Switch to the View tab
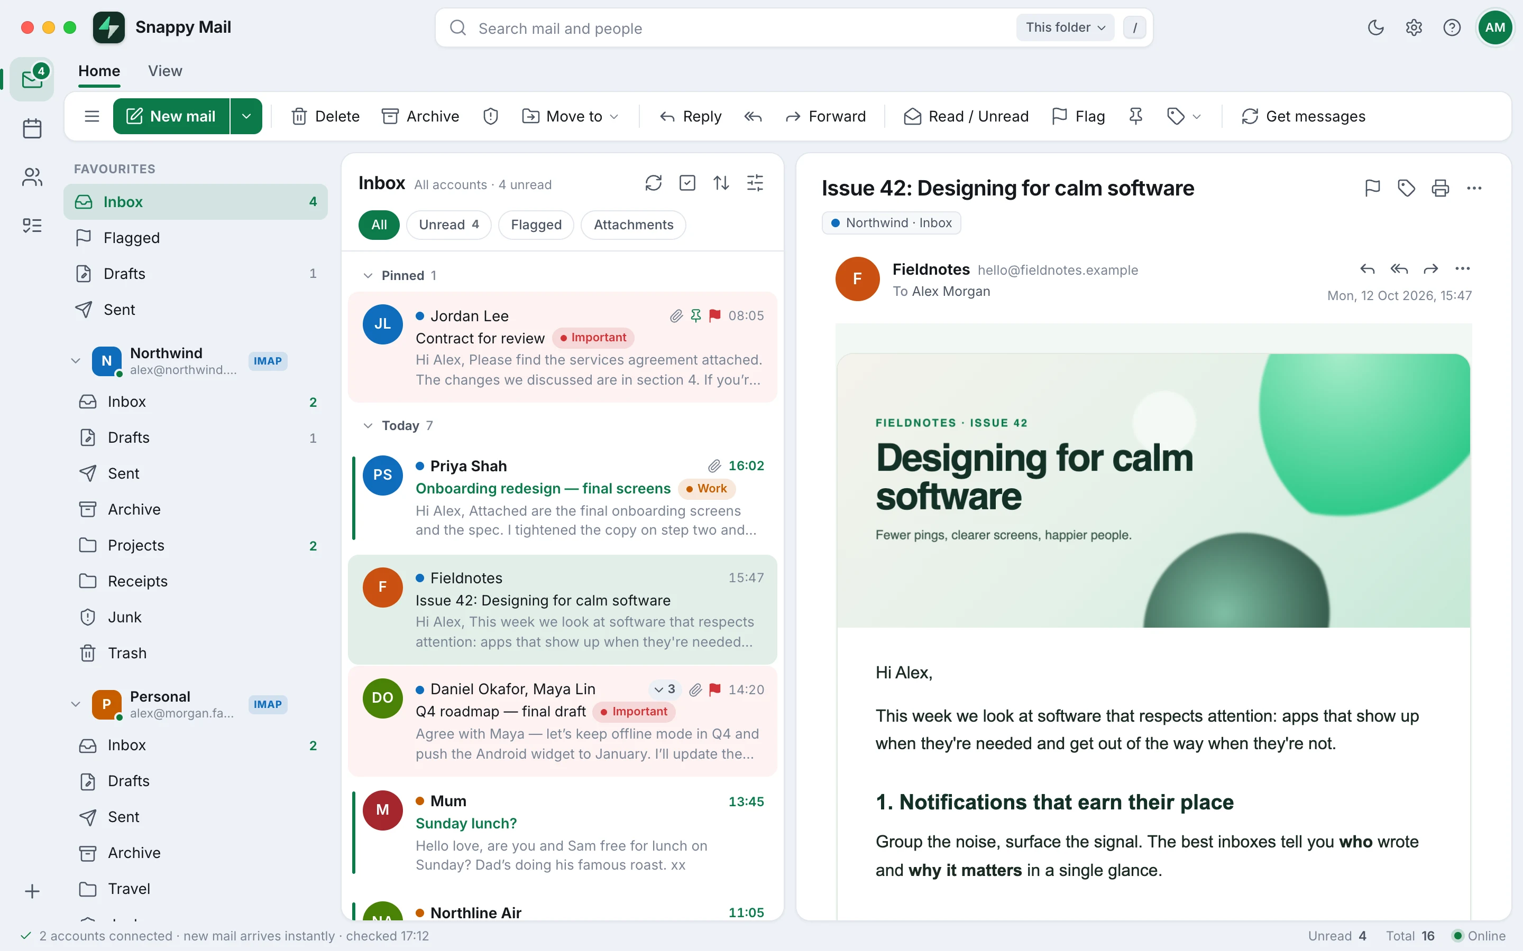The width and height of the screenshot is (1523, 951). coord(165,71)
